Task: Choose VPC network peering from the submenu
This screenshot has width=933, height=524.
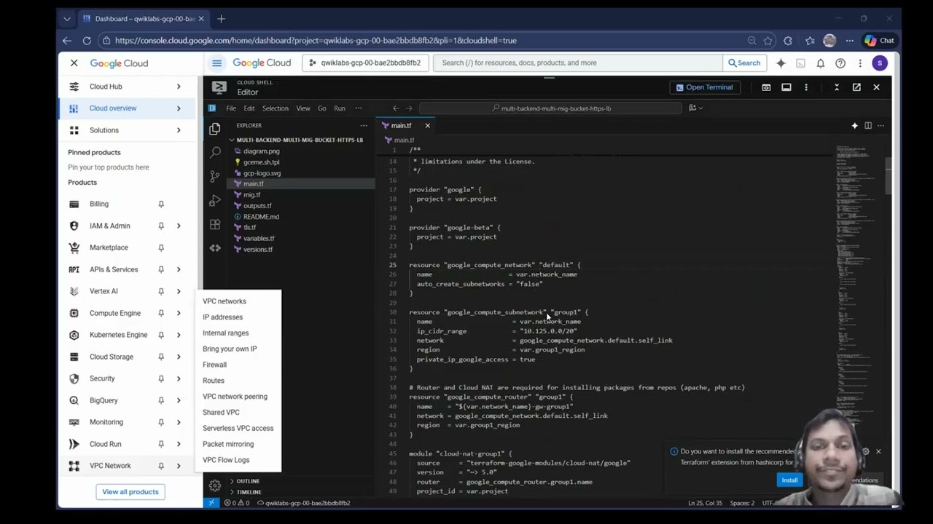Action: point(235,397)
